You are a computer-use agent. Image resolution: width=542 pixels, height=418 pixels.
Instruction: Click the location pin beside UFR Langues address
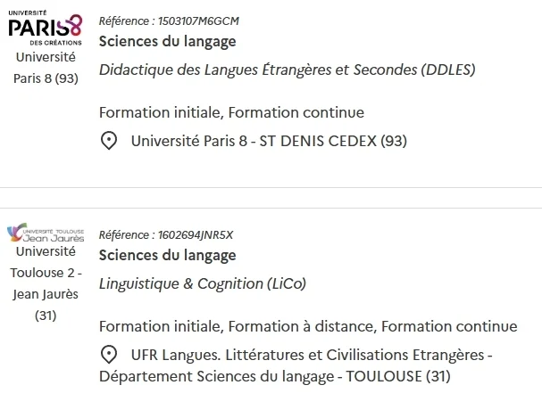[x=109, y=355]
